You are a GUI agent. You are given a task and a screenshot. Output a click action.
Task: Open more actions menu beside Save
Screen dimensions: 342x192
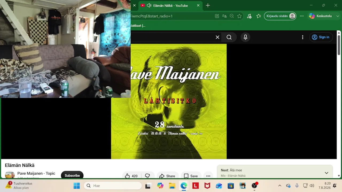(208, 176)
